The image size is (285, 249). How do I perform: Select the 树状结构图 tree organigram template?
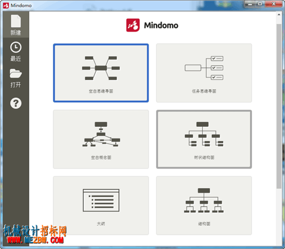204,139
